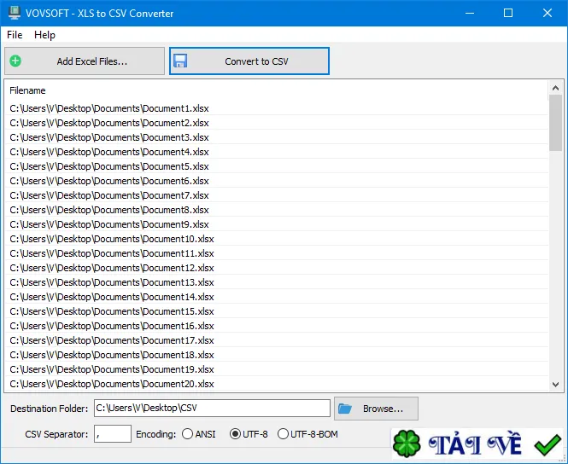Click the scroll up arrow of file list

point(555,88)
